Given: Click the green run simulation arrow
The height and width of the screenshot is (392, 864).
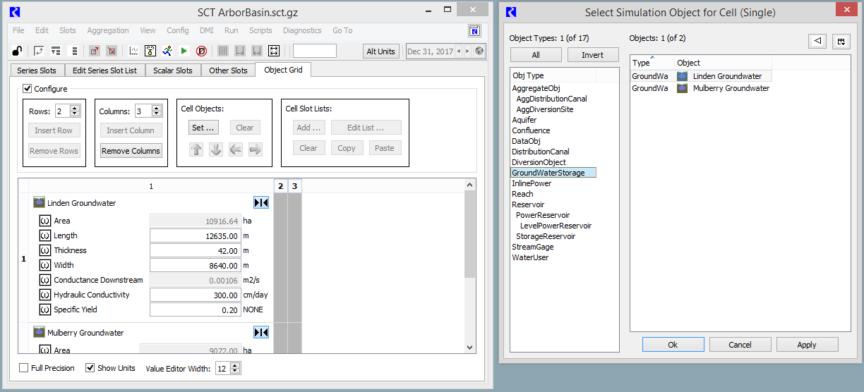Looking at the screenshot, I should [x=184, y=51].
